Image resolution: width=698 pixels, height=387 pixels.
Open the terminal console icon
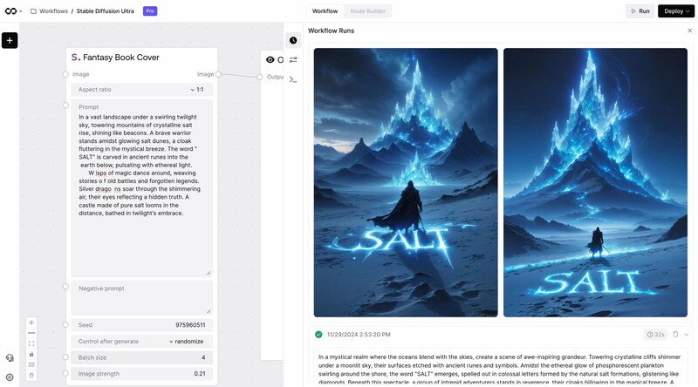(x=293, y=79)
